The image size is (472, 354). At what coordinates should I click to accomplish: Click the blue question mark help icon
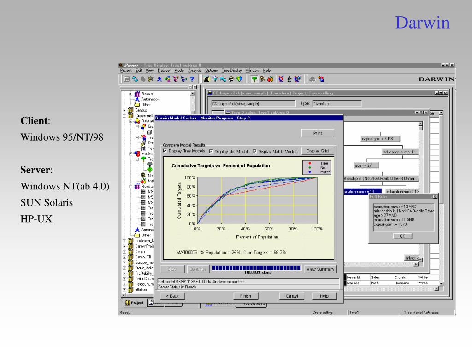click(x=192, y=79)
